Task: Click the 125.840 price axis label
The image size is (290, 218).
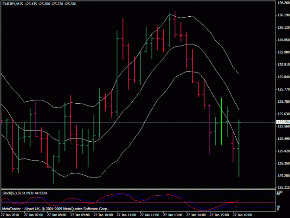Action: pyautogui.click(x=284, y=77)
